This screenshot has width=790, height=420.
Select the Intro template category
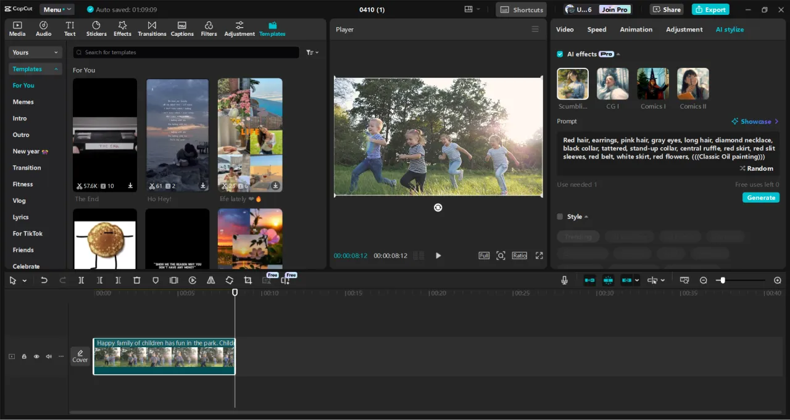(x=20, y=118)
